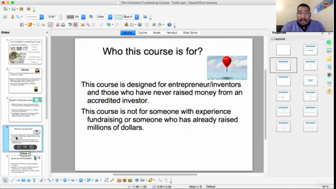336x189 pixels.
Task: Open the Custom Animation star sidebar deck
Action: 329,59
